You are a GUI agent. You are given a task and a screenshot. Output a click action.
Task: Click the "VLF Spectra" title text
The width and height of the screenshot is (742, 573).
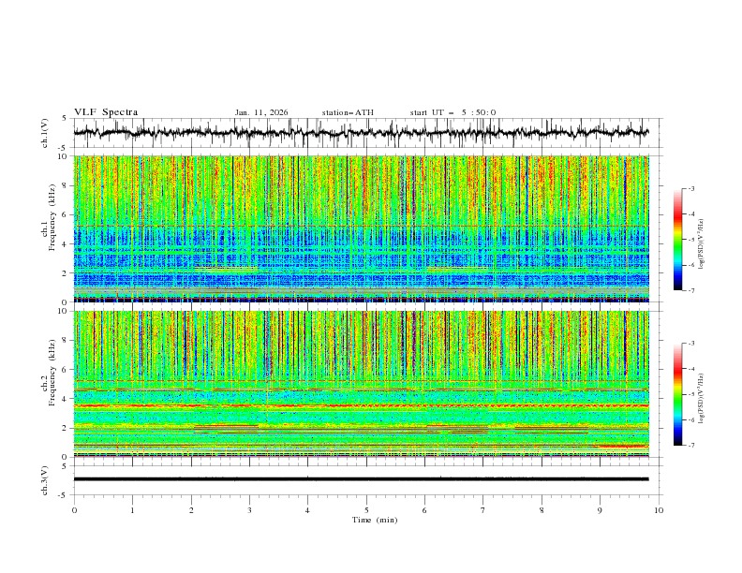coord(106,112)
